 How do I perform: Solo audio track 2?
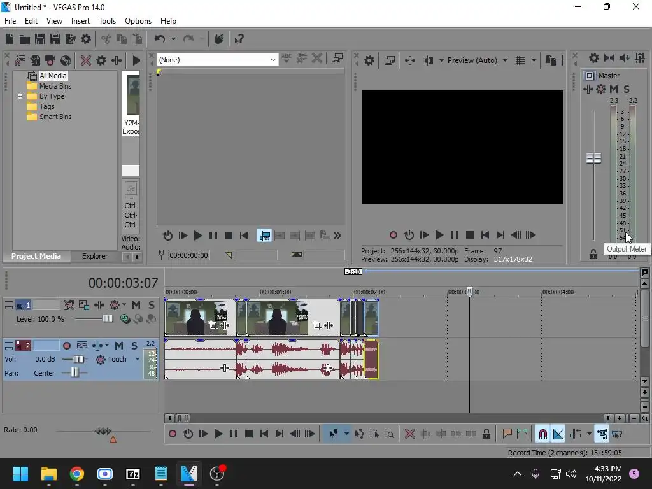pos(134,346)
